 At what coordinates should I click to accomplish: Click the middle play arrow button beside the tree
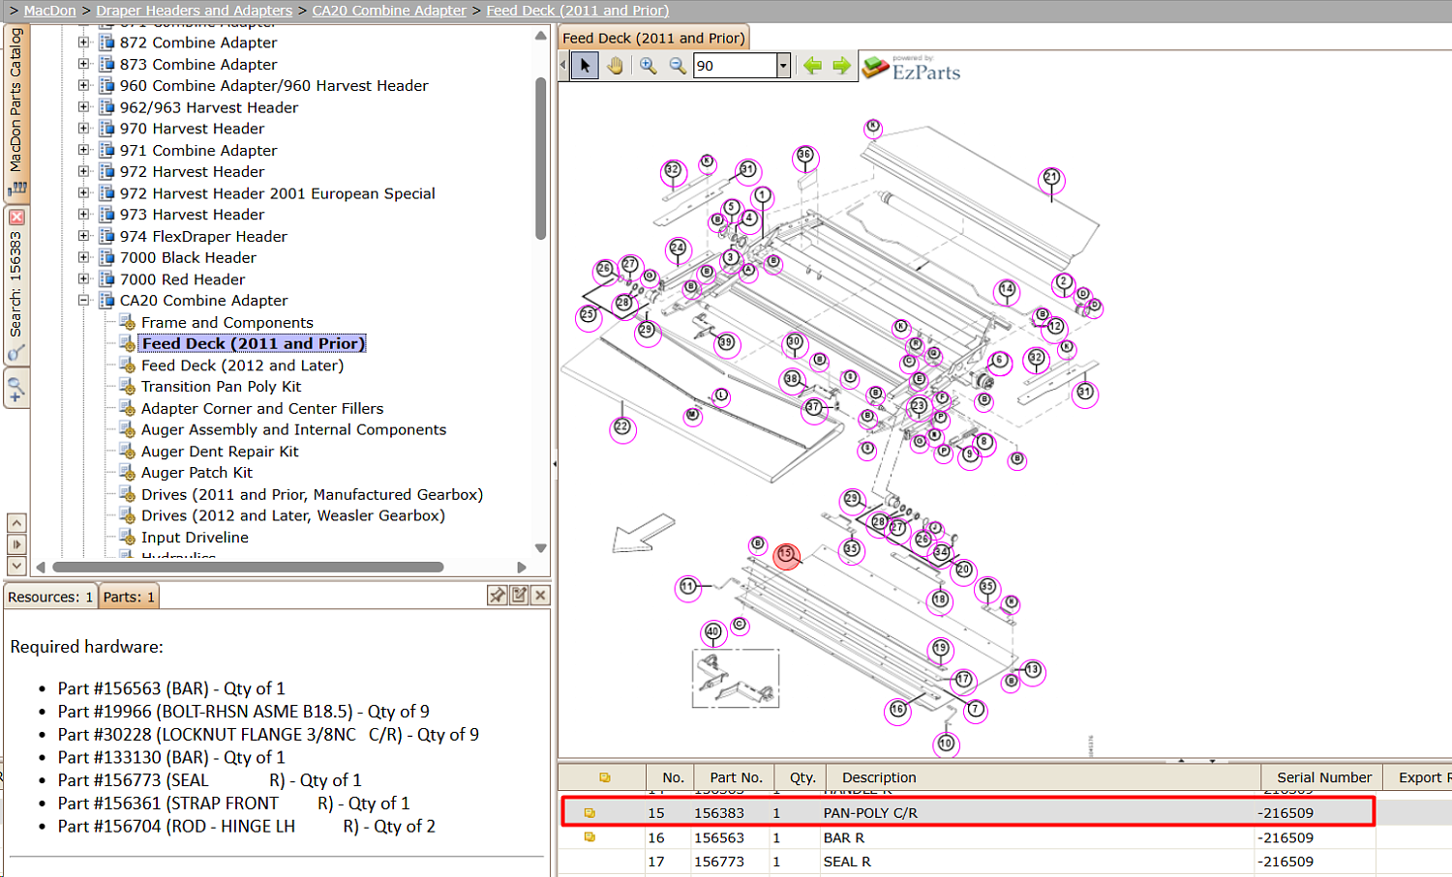(16, 544)
